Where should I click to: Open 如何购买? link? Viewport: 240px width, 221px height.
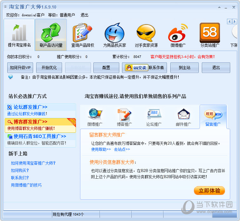click(x=20, y=170)
